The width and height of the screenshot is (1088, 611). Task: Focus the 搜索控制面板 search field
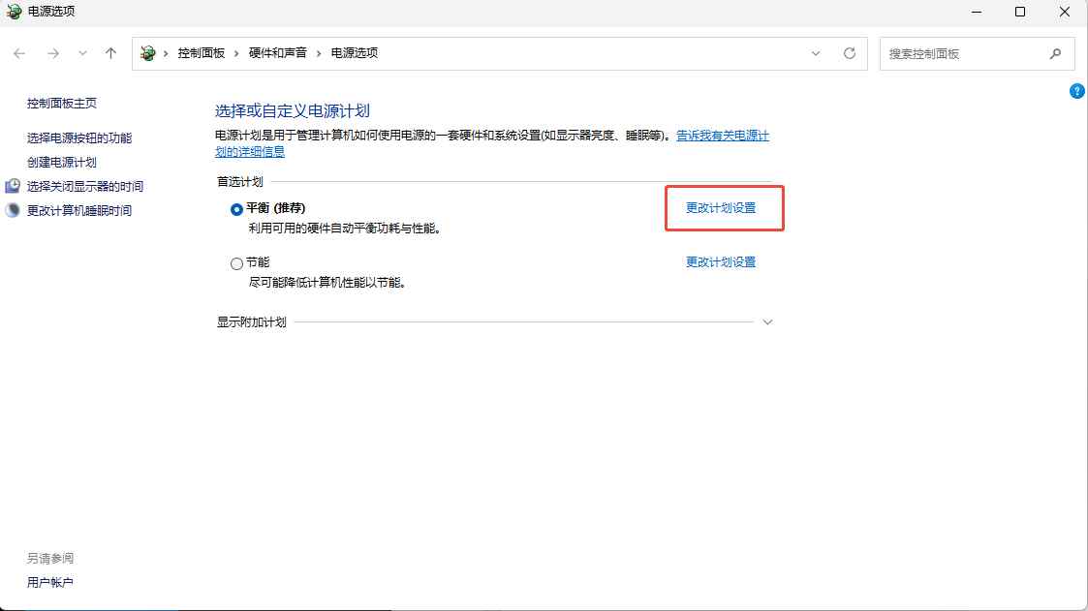977,53
